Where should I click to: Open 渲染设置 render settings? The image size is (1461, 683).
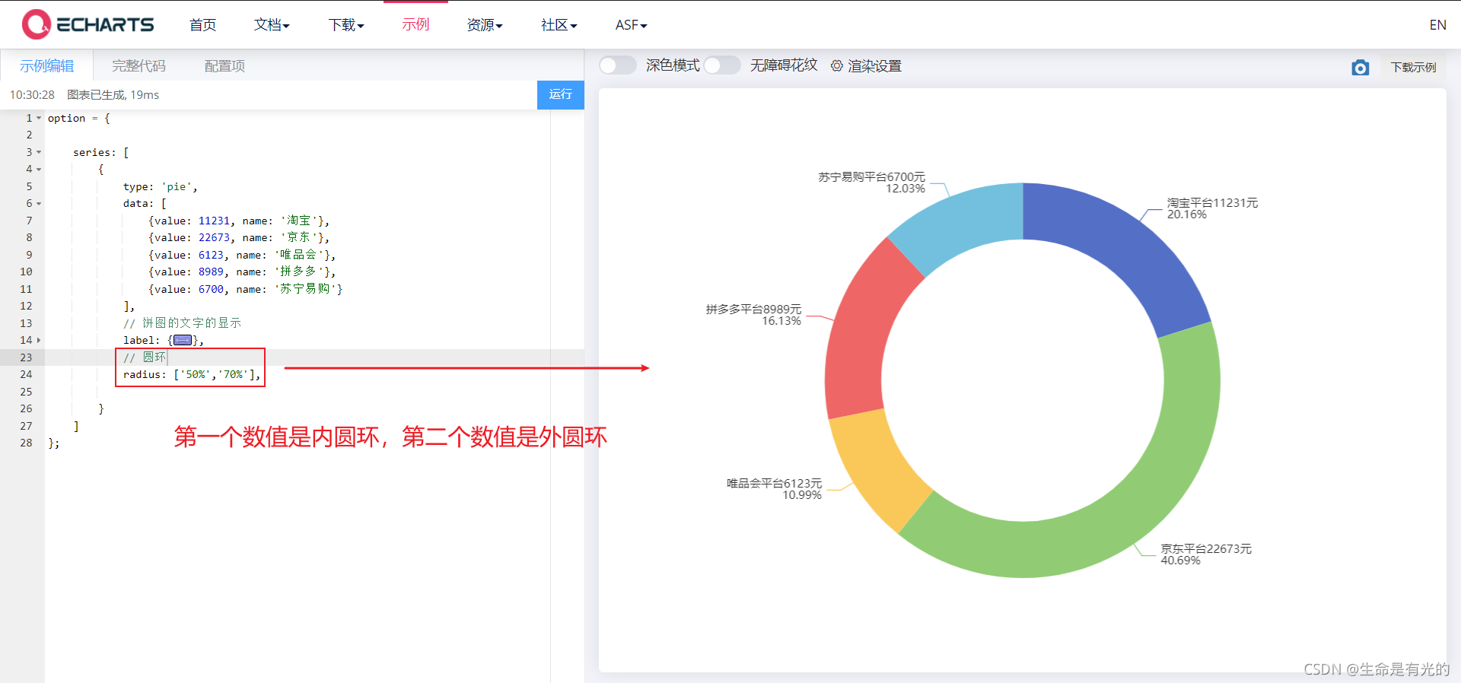point(866,66)
